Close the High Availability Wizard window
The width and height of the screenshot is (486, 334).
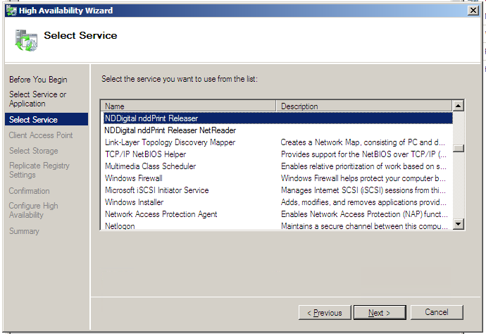point(473,11)
